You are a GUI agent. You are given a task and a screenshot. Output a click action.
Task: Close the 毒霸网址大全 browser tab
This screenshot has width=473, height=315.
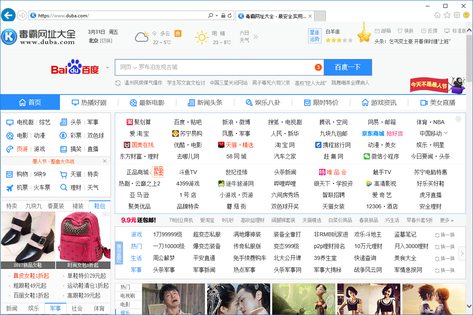click(x=310, y=16)
